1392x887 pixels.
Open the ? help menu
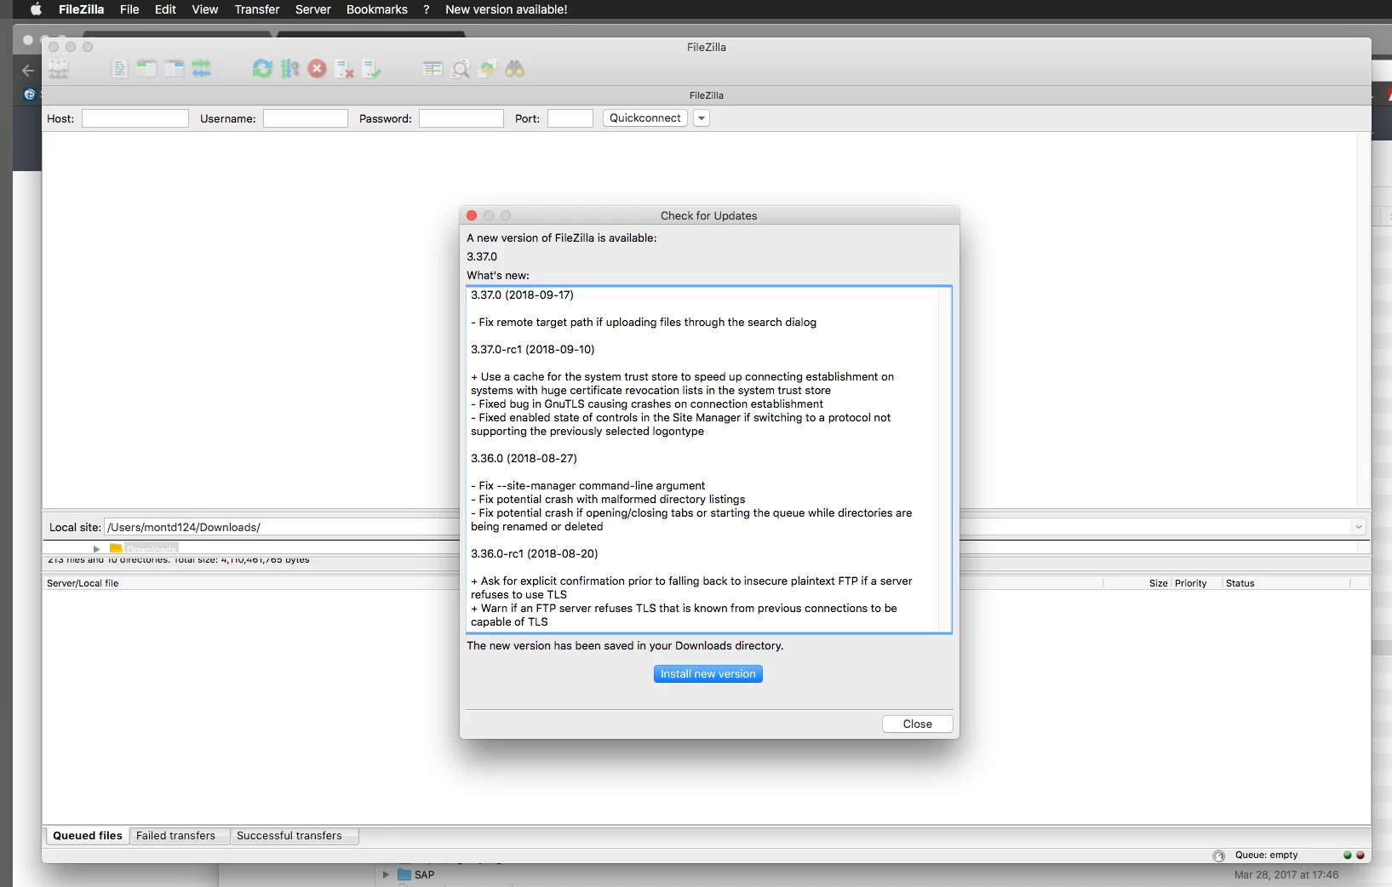coord(427,9)
